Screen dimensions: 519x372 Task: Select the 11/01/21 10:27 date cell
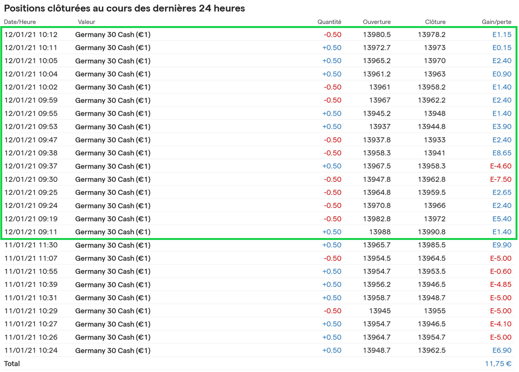click(31, 324)
